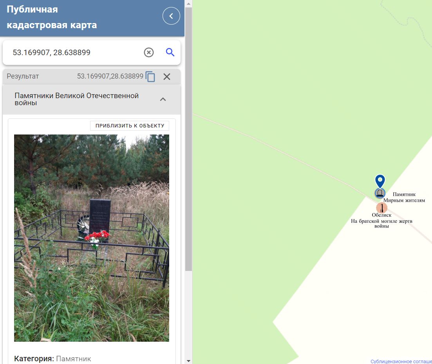Collapse the sidebar with the back chevron

(171, 16)
